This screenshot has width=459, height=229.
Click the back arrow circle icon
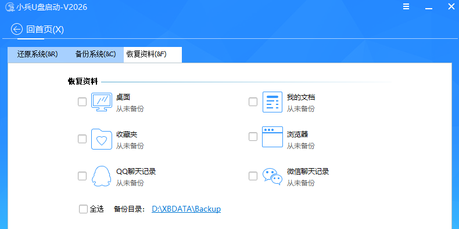pyautogui.click(x=17, y=29)
